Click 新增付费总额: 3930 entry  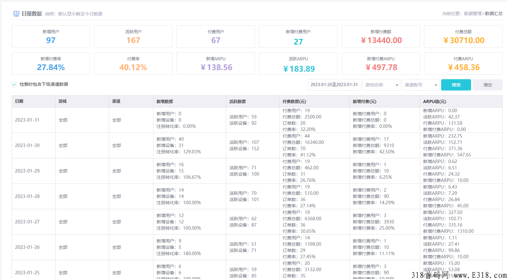coord(373,222)
